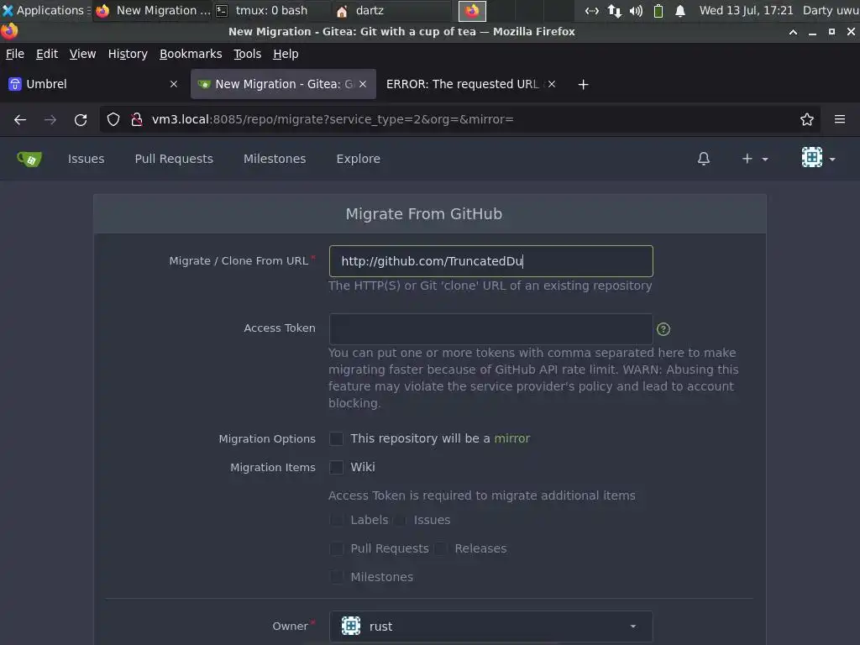
Task: Expand the Owner dropdown showing rust
Action: (x=490, y=627)
